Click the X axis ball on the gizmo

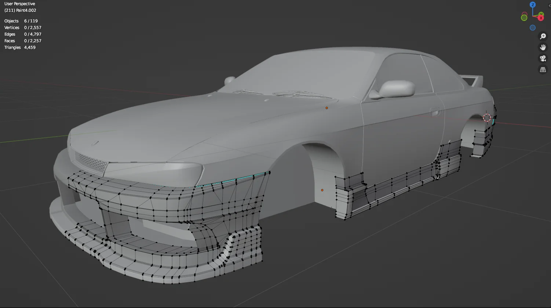pos(541,18)
